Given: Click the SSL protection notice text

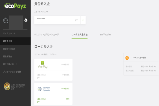Looking at the screenshot, I should click(x=18, y=87).
